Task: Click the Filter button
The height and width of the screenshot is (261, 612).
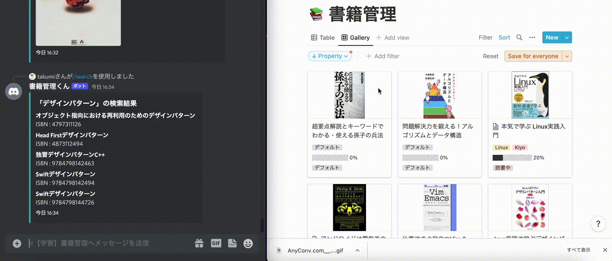Action: pos(486,37)
